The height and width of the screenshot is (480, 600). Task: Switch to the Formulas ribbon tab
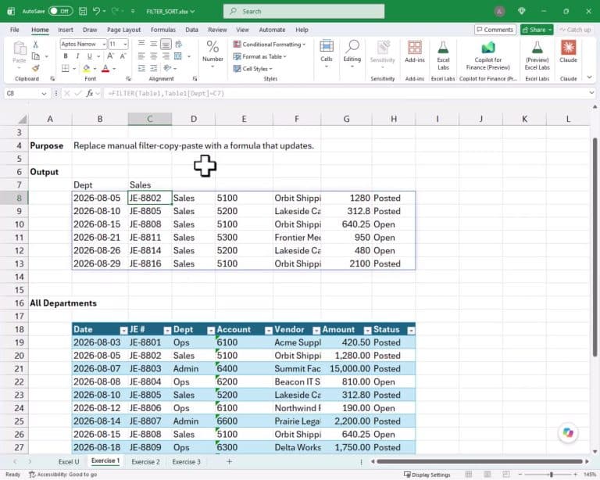click(x=163, y=30)
